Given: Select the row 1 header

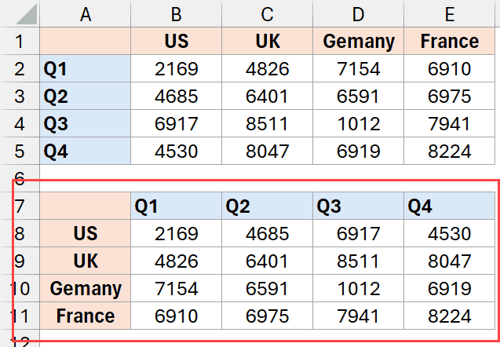Looking at the screenshot, I should coord(20,42).
